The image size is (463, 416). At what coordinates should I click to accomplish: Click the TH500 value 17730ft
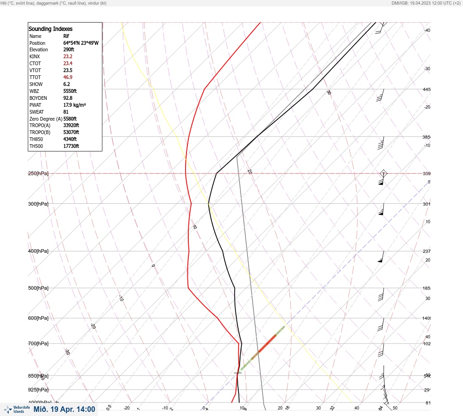[71, 146]
